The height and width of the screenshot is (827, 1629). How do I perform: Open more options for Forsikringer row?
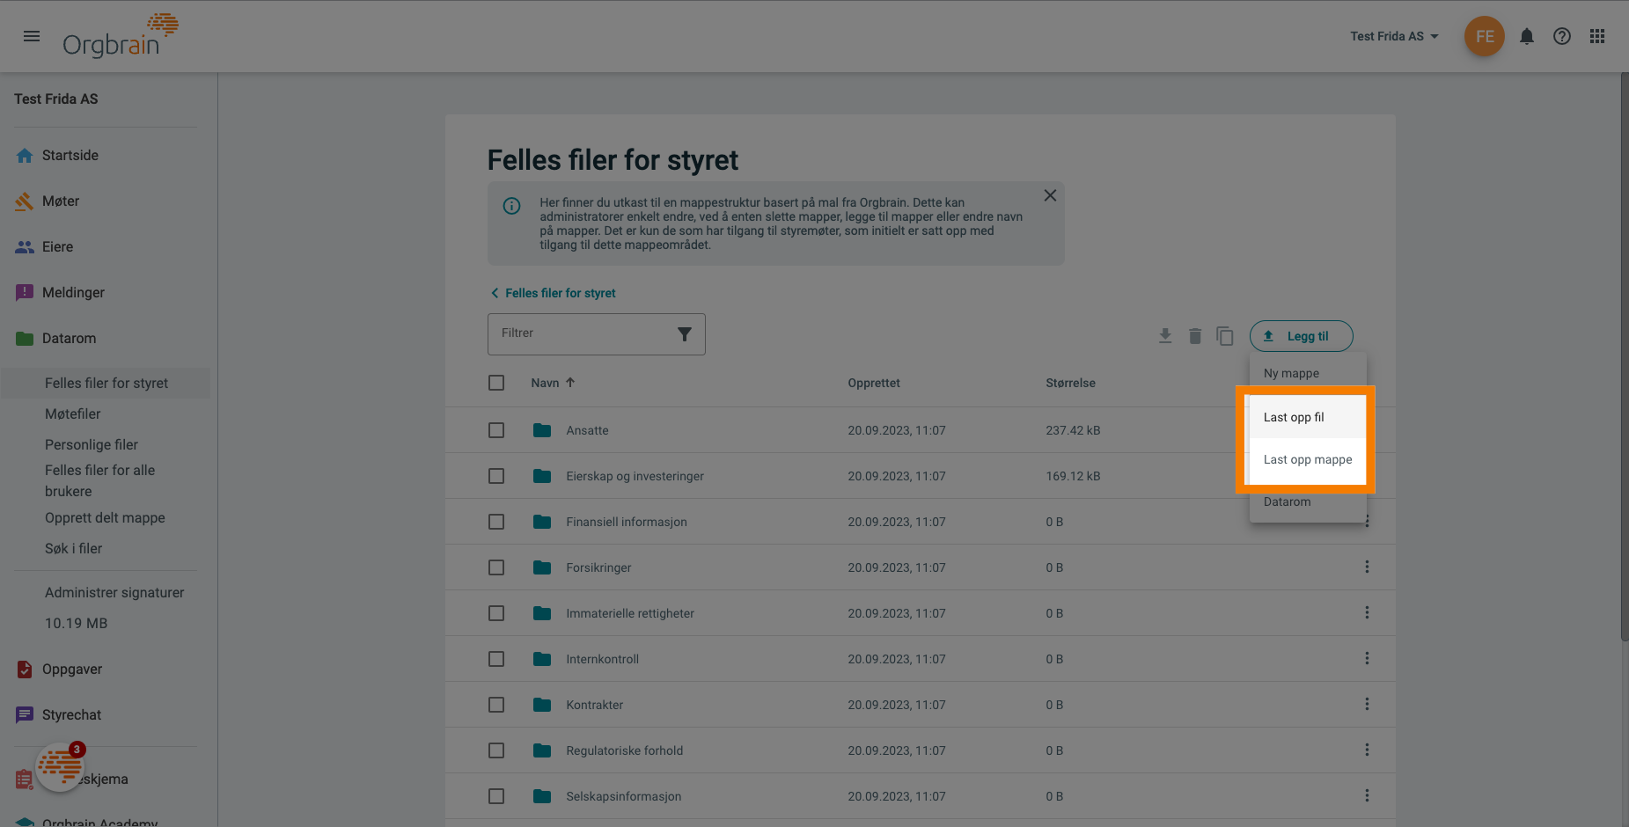coord(1367,567)
